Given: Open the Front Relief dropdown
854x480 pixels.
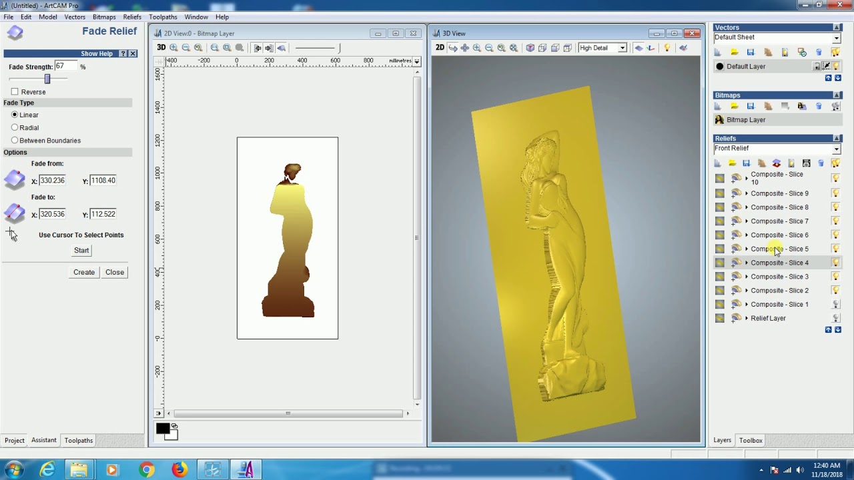Looking at the screenshot, I should [836, 149].
